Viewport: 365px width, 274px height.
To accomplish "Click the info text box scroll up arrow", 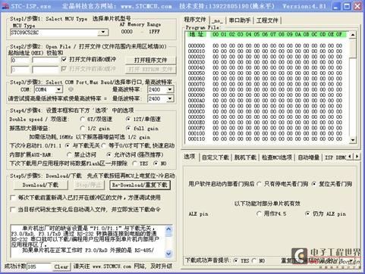I will [168, 229].
